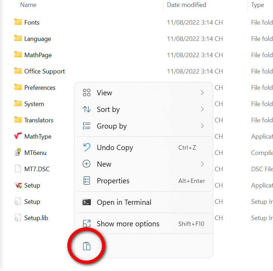Click the Show more options expand icon
Viewport: 273px width, 271px height.
87,224
